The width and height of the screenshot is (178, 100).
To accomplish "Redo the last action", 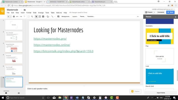I will 21,17.
